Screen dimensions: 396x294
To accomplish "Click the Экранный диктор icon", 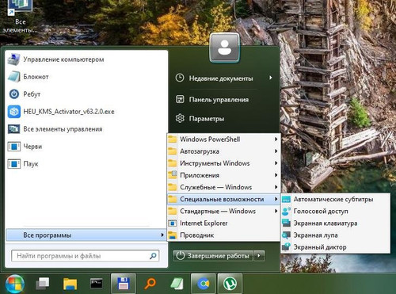I will [286, 247].
